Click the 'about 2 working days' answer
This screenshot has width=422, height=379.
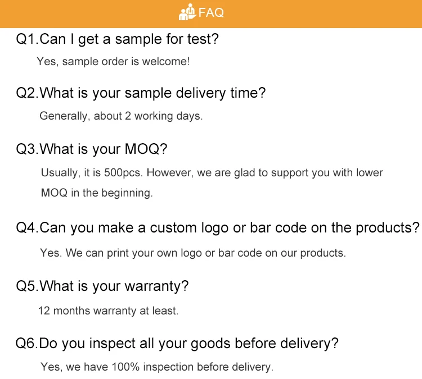pos(121,116)
